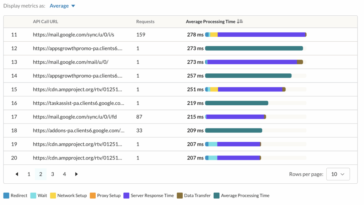Click the Data Transfer legend square

pyautogui.click(x=180, y=195)
